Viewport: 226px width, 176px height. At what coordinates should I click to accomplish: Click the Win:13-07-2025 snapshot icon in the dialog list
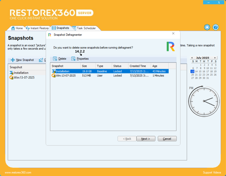(54, 75)
